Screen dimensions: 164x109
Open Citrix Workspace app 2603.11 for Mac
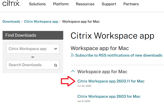click(x=111, y=81)
